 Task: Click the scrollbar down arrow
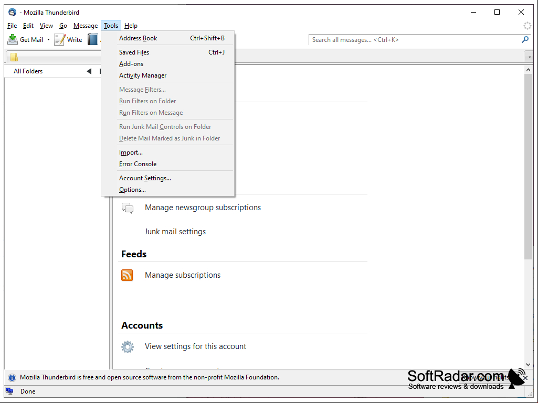528,365
